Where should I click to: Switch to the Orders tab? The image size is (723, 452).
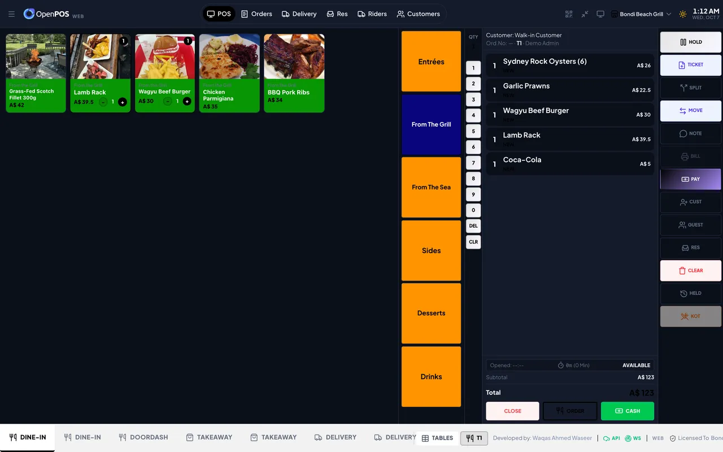256,14
